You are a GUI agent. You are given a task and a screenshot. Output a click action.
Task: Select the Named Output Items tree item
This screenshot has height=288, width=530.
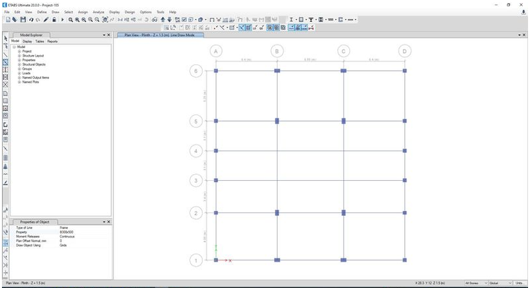point(36,77)
